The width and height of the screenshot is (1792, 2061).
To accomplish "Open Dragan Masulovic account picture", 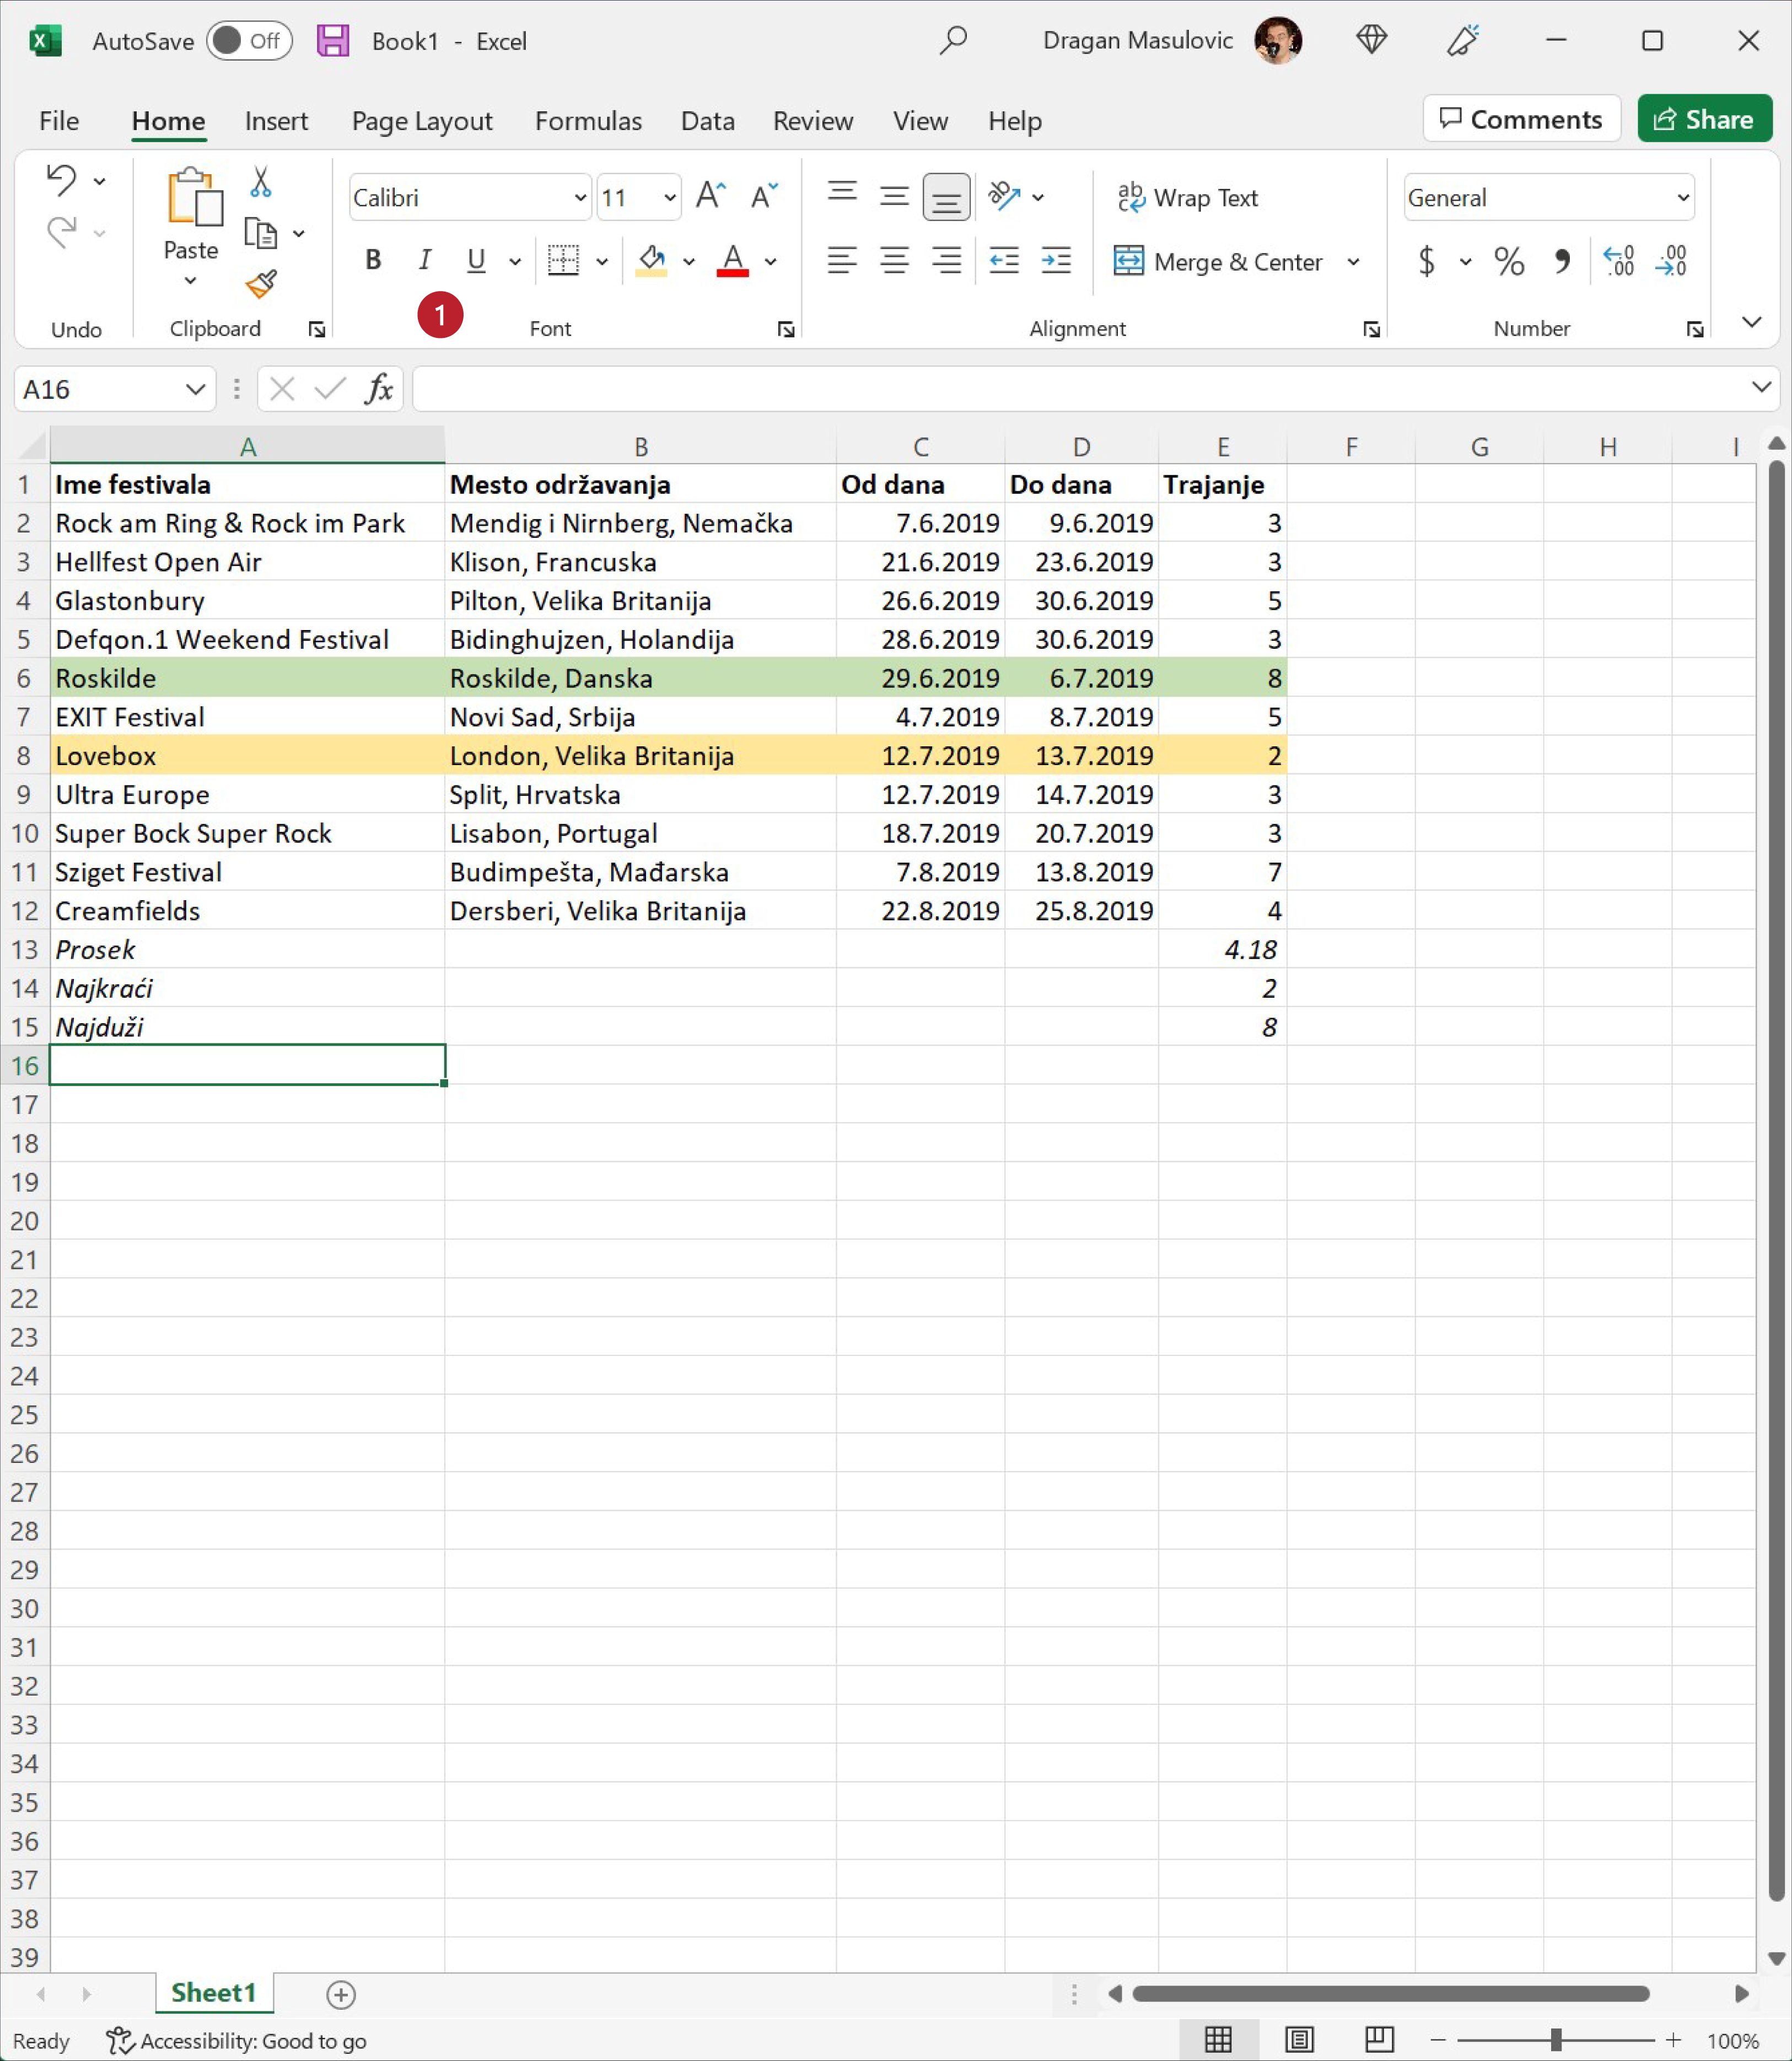I will (1278, 40).
